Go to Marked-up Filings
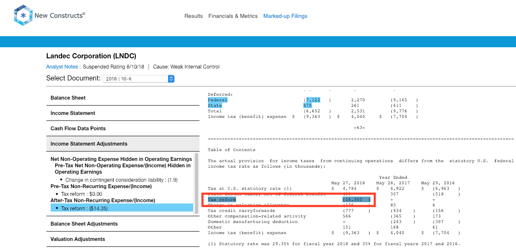Viewport: 516px width, 249px height. point(285,16)
